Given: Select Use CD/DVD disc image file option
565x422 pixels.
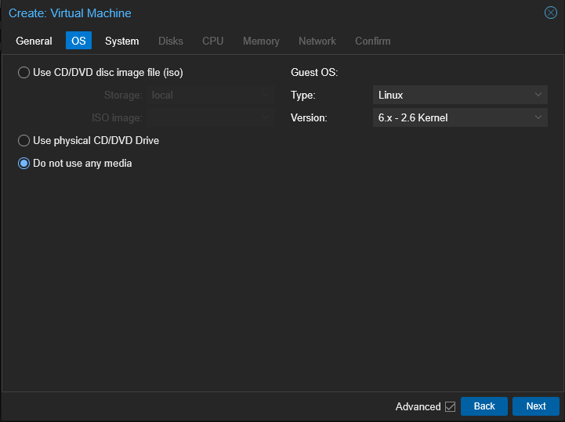Looking at the screenshot, I should (x=24, y=73).
